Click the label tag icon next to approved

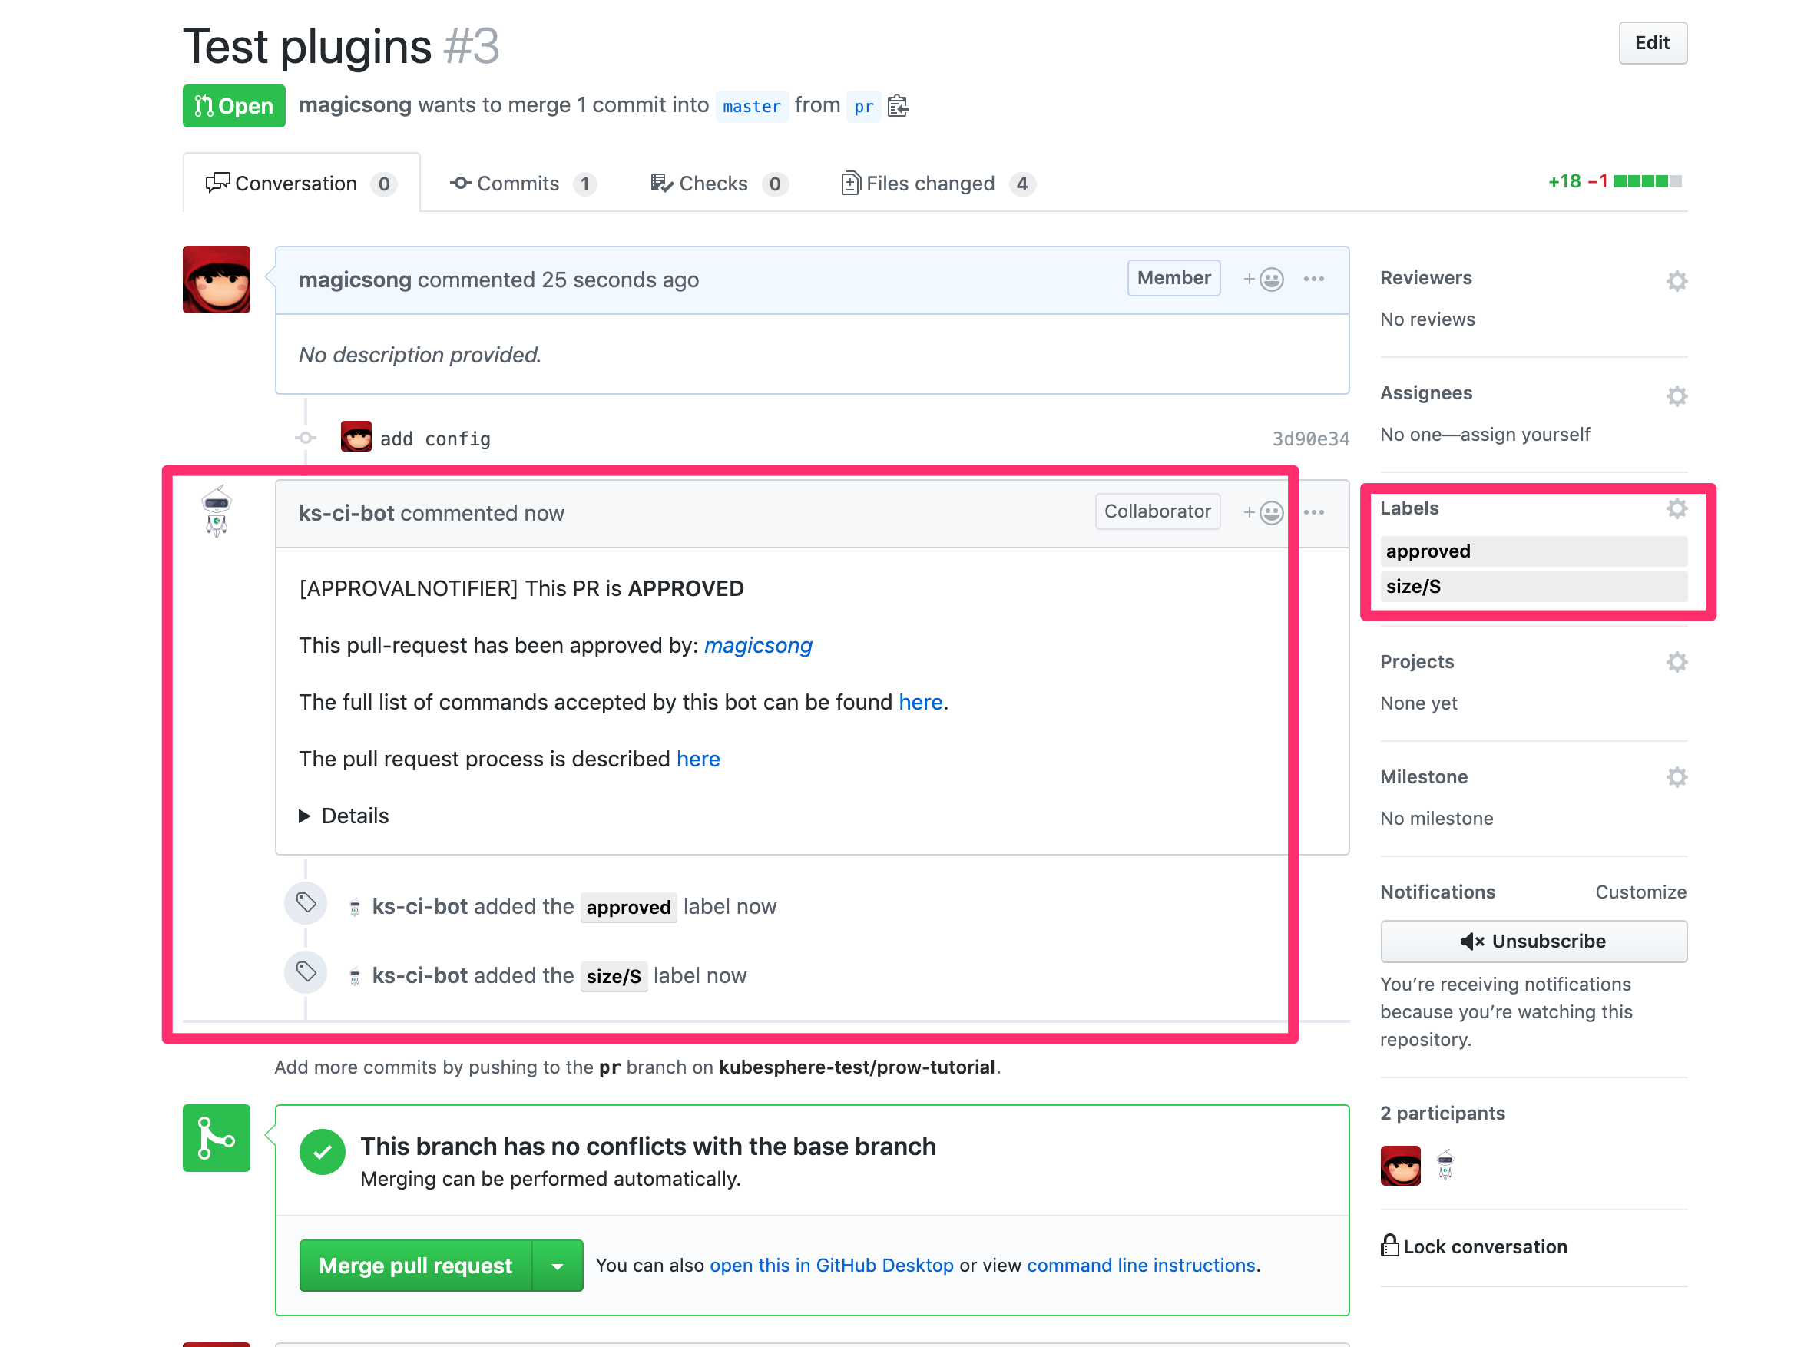click(307, 907)
